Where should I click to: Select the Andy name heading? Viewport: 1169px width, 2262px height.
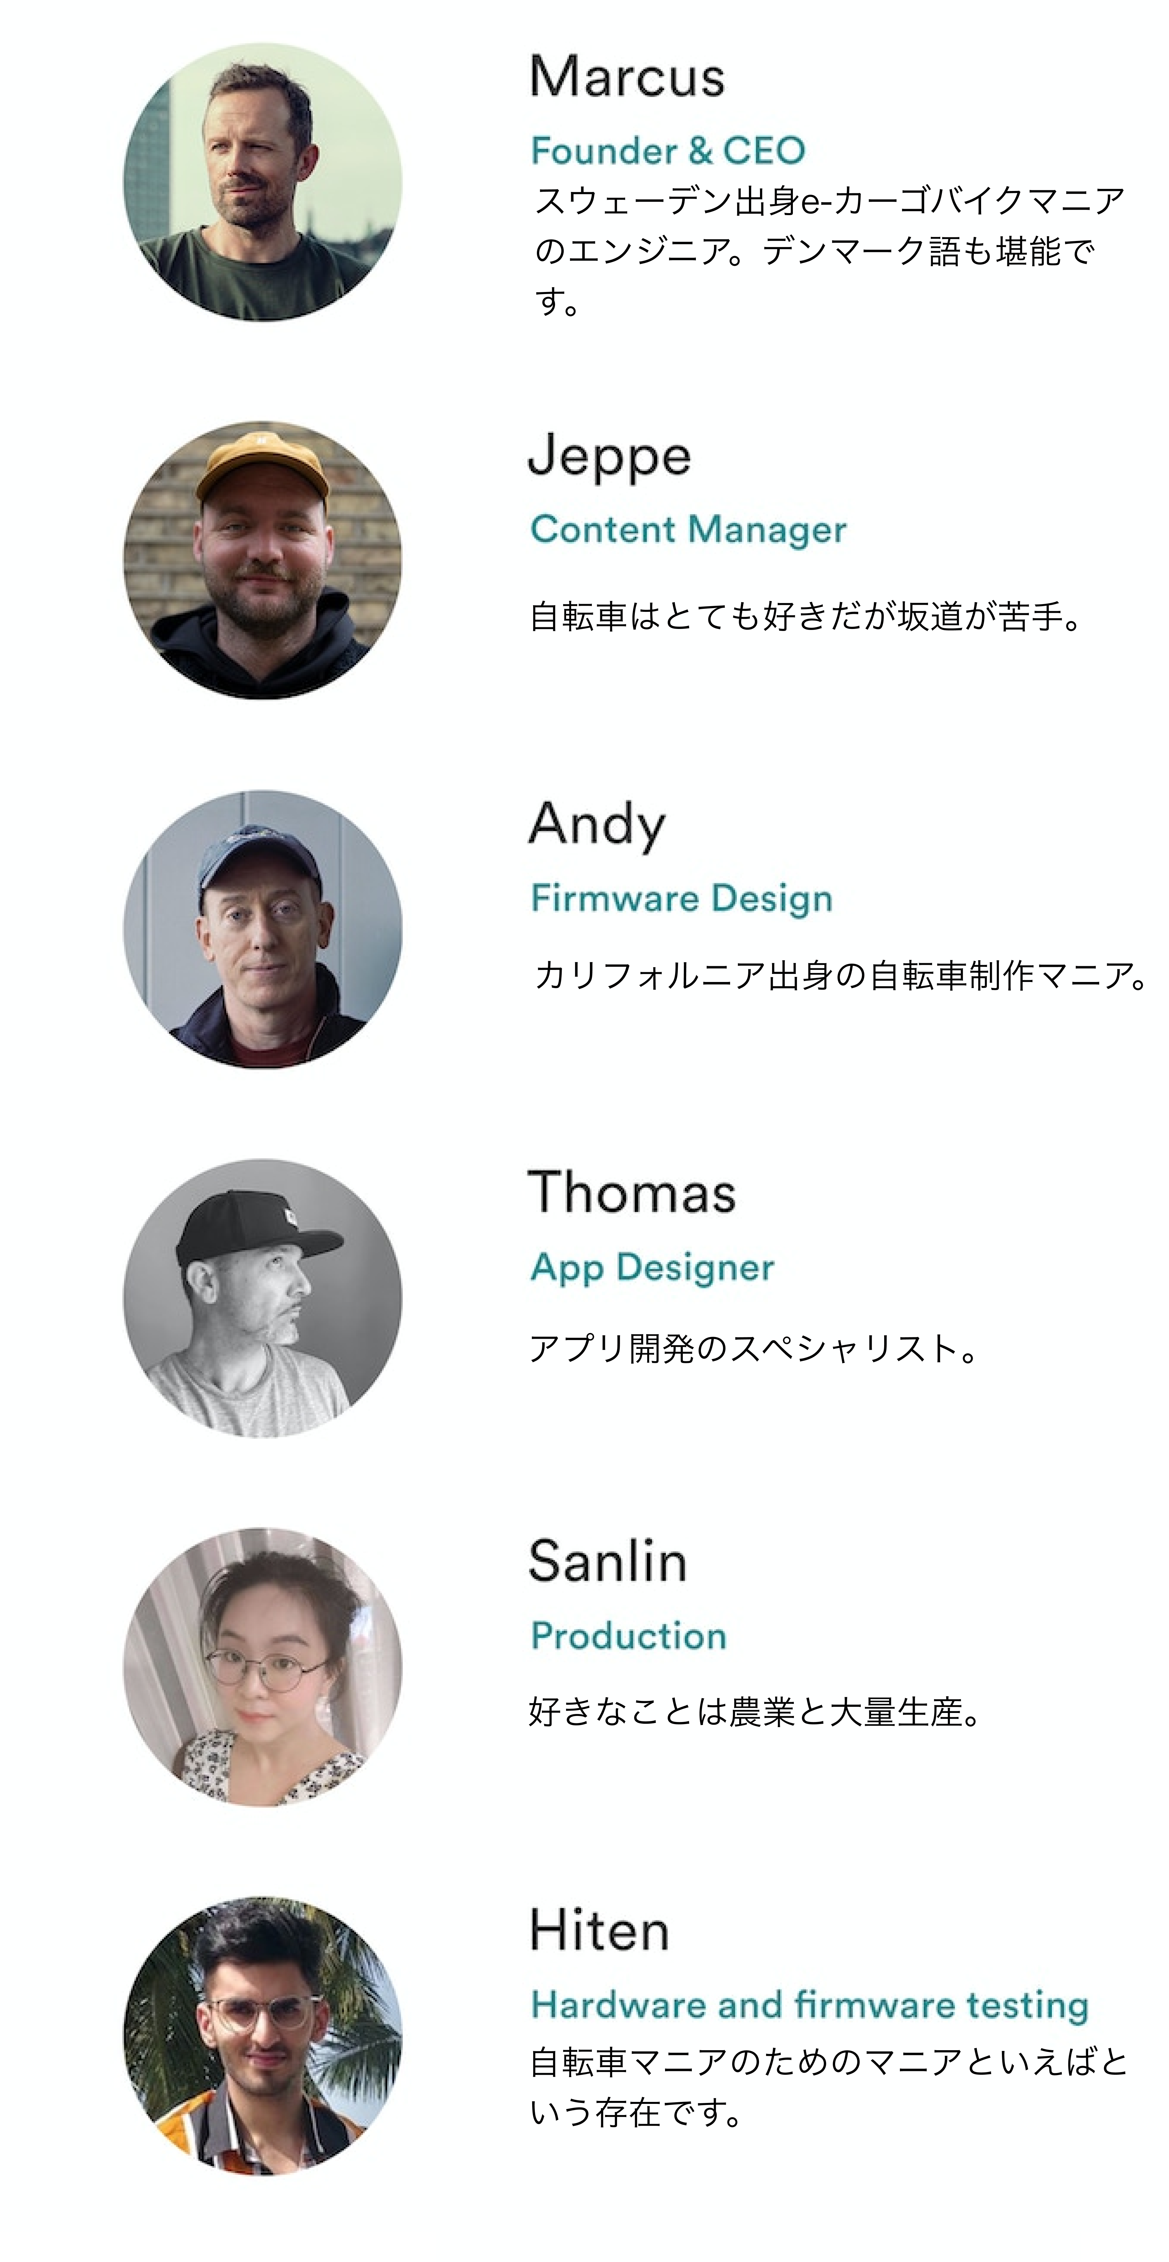pos(598,825)
